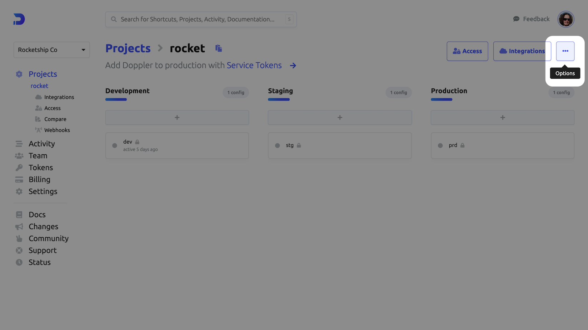Click the Compare icon in the sidebar

[x=38, y=119]
